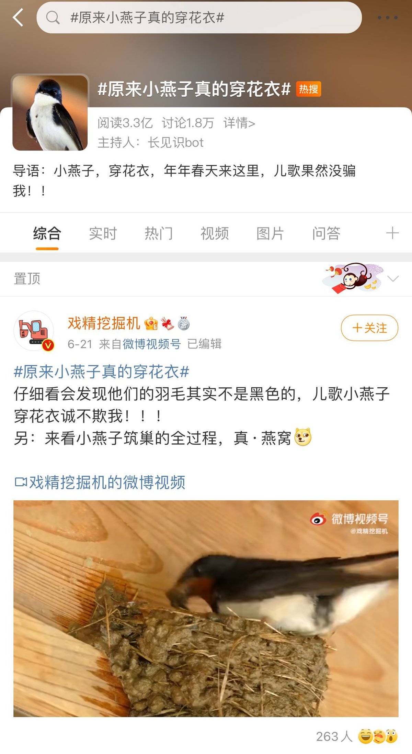Tap the monkey festival sticker icon
Screen dimensions: 412x754
pos(353,278)
